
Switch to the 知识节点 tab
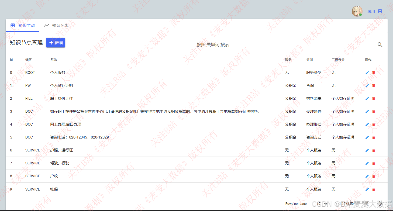pyautogui.click(x=23, y=26)
